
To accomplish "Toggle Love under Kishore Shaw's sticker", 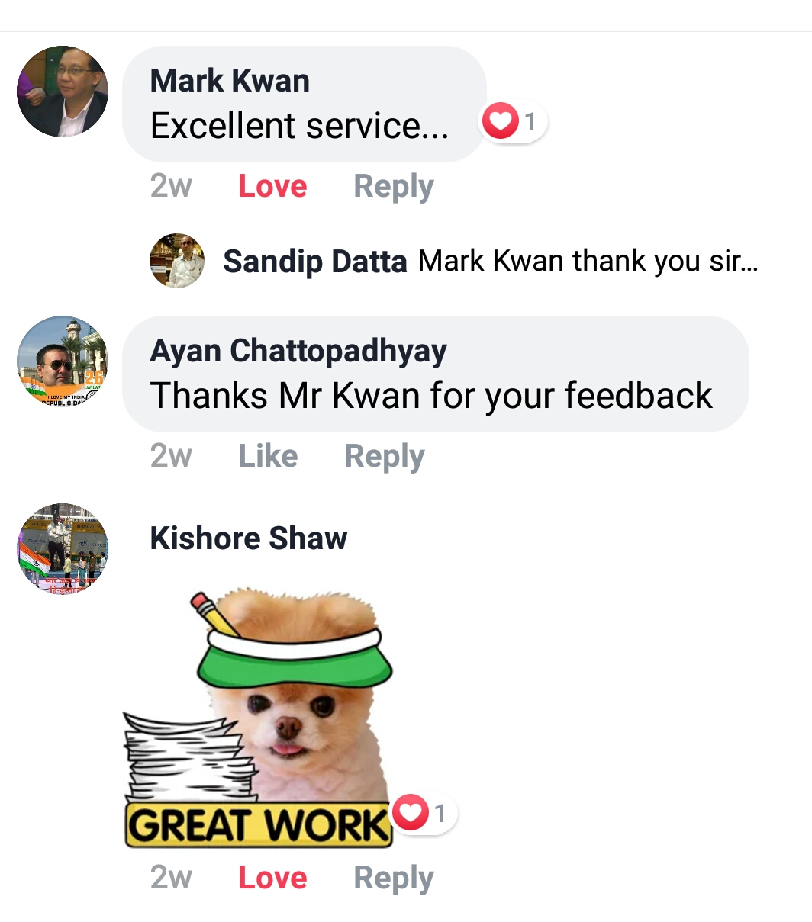I will click(272, 878).
